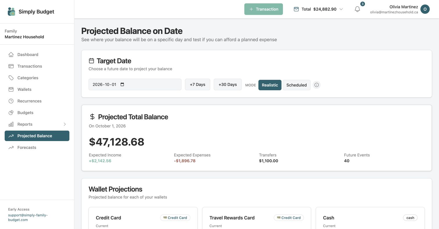Click the Reports bar chart icon
Viewport: 439px width, 229px height.
click(11, 124)
